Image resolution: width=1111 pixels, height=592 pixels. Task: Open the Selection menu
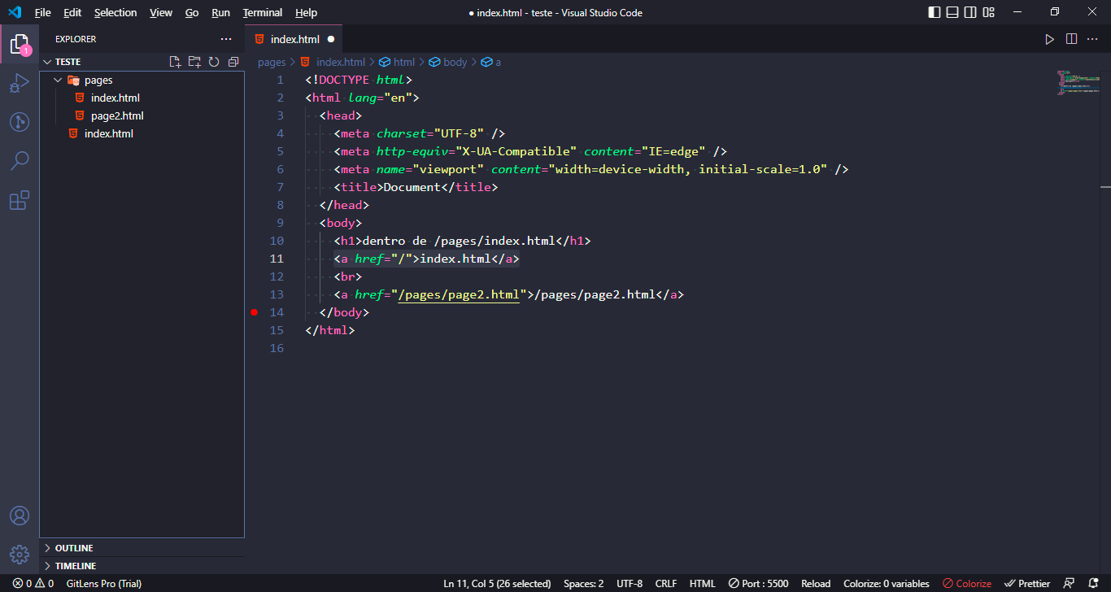(115, 12)
